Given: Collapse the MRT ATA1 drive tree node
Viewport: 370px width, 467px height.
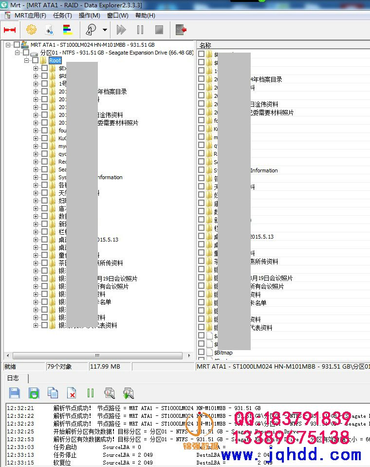Looking at the screenshot, I should 8,45.
